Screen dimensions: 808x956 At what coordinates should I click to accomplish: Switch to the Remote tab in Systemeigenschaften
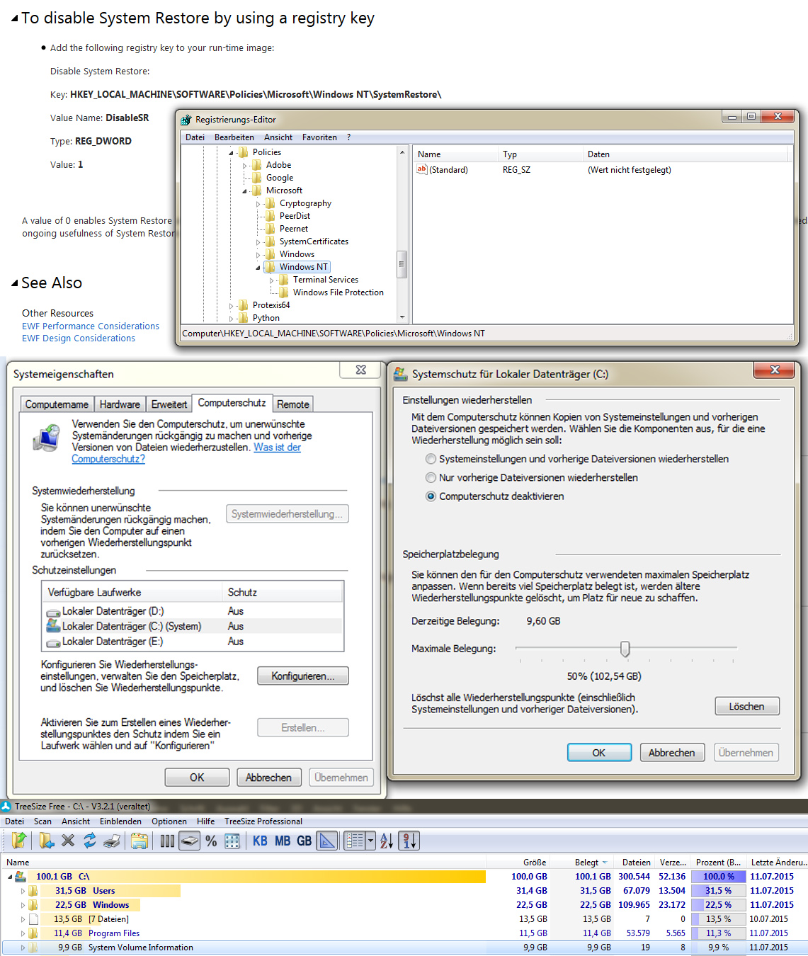click(x=293, y=404)
